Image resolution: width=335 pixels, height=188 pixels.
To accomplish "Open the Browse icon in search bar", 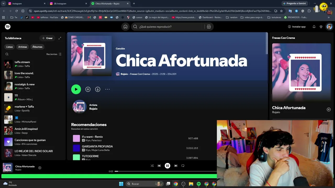I will (x=209, y=27).
